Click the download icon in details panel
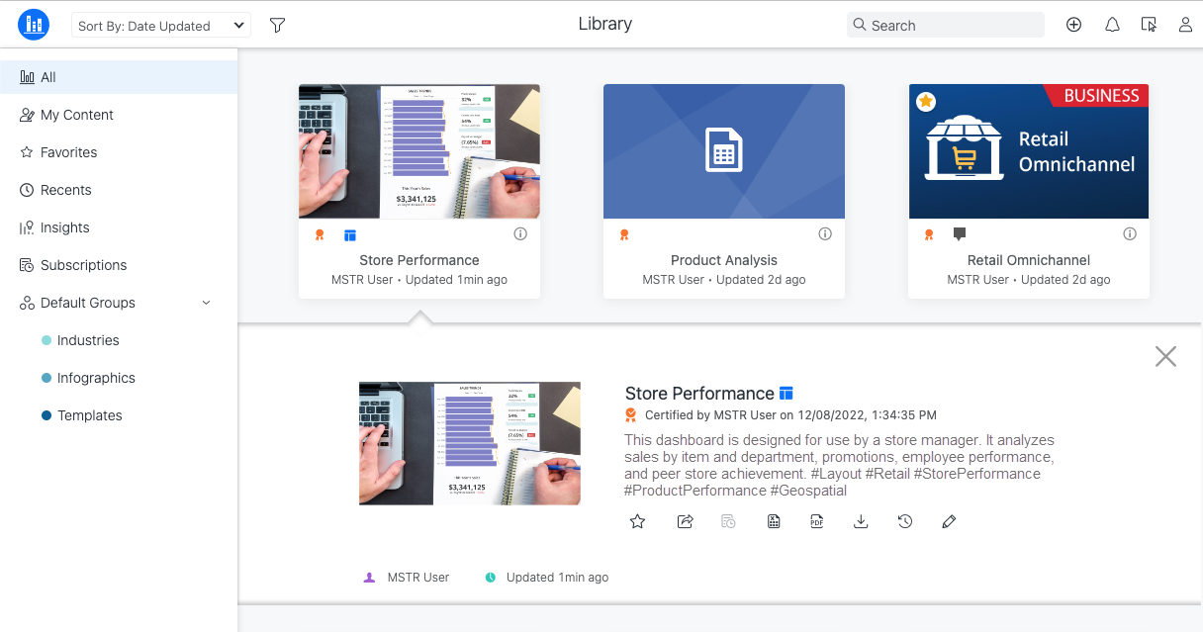Image resolution: width=1203 pixels, height=632 pixels. click(861, 521)
